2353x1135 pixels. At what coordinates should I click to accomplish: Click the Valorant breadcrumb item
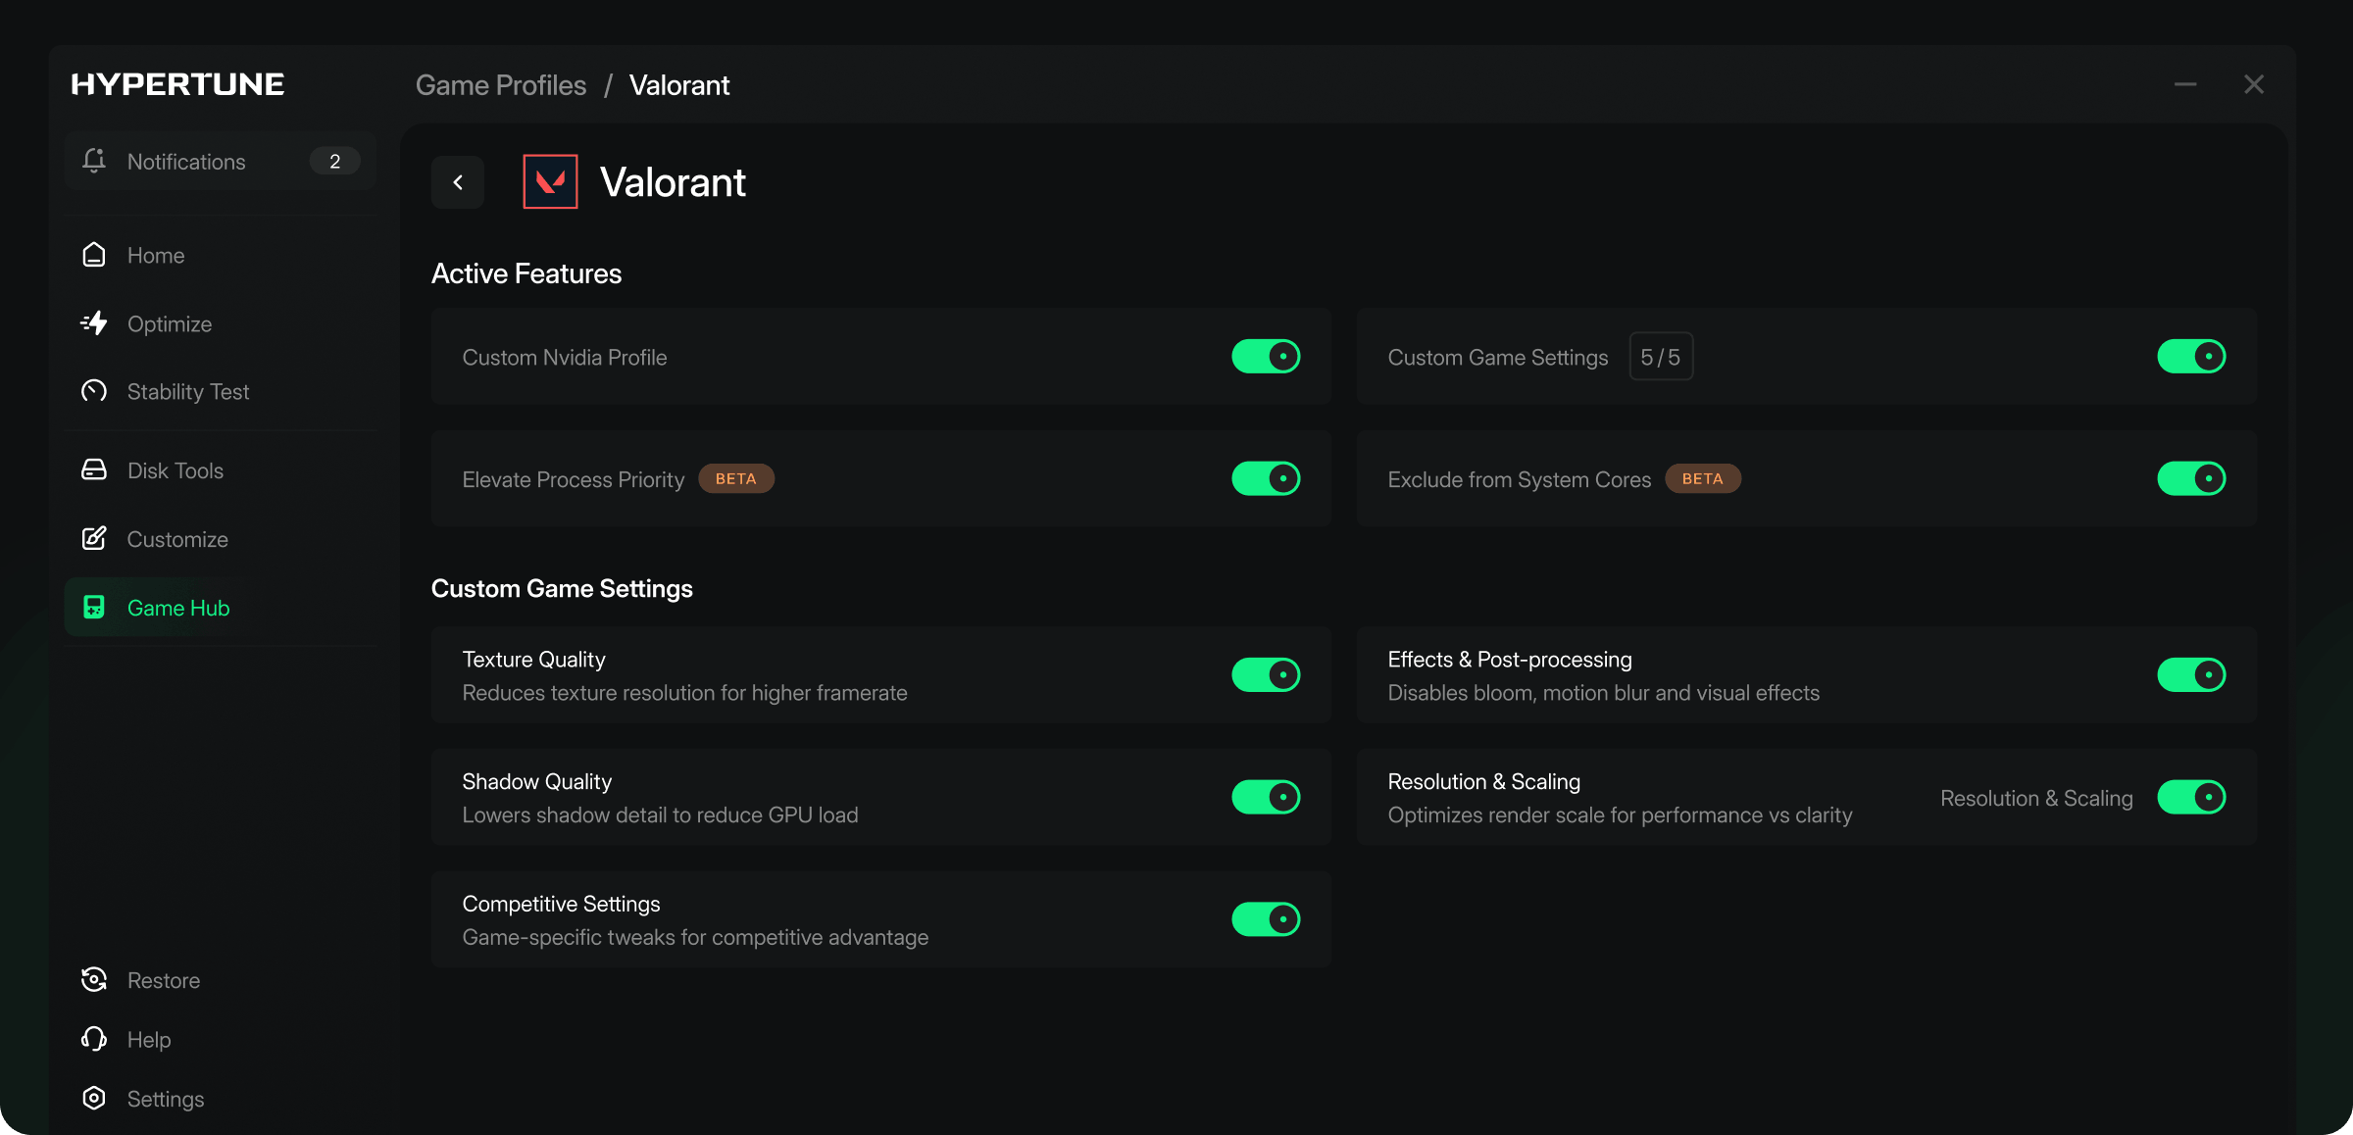pos(679,85)
